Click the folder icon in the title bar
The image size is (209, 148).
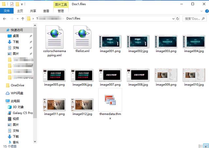(4, 4)
